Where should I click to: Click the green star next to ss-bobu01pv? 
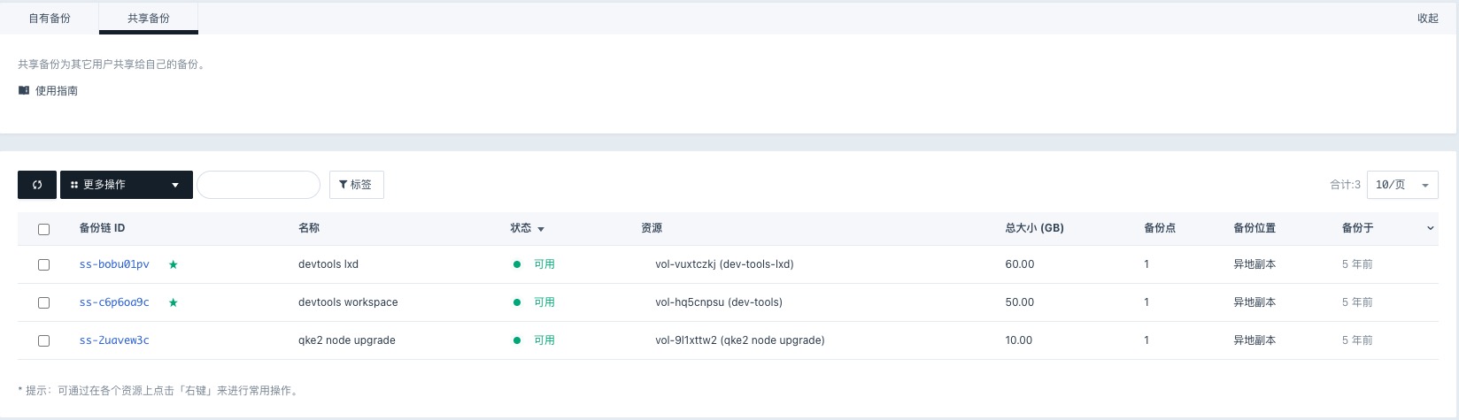coord(174,264)
